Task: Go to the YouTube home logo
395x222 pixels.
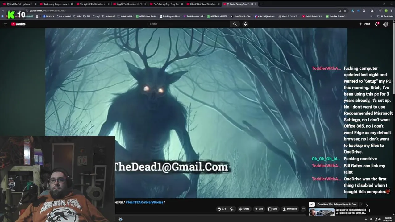Action: [19, 24]
